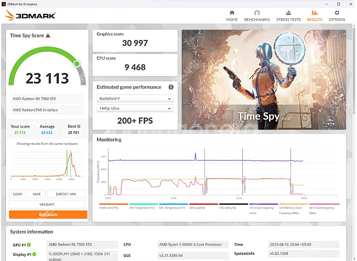Click the EXPORT XML button
The width and height of the screenshot is (357, 261).
66,194
